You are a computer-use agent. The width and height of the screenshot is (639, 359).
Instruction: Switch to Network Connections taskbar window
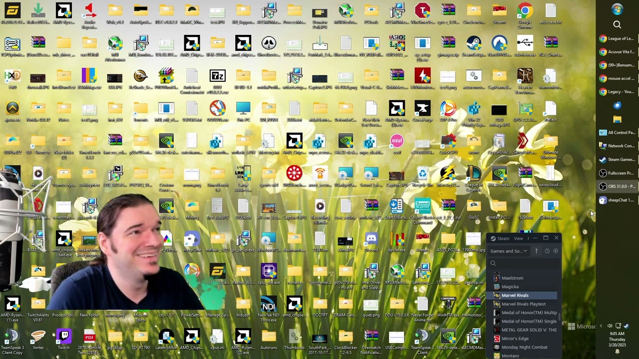tap(617, 146)
